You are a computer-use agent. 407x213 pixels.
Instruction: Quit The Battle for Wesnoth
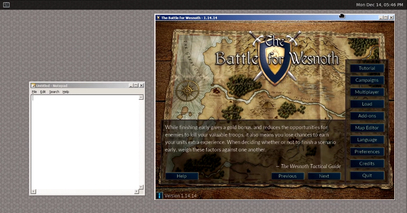pos(367,175)
